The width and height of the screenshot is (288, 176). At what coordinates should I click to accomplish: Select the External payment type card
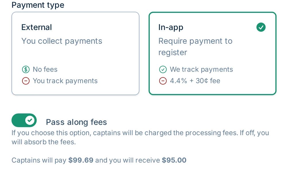[75, 53]
